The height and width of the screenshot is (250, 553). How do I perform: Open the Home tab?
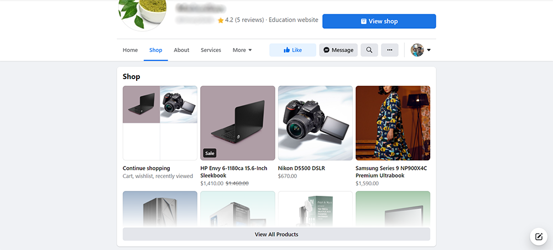[x=130, y=50]
